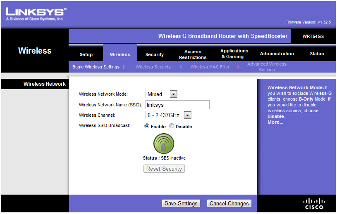337x214 pixels.
Task: Open the Status tab
Action: pos(317,54)
